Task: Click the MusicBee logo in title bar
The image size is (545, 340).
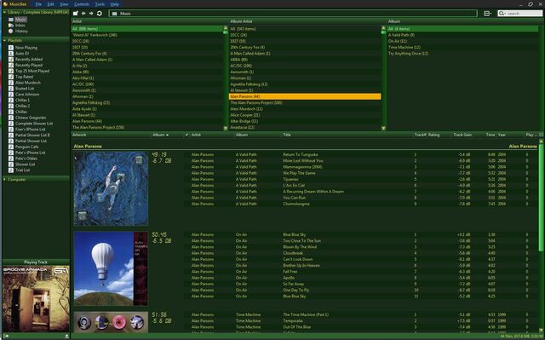Action: [x=5, y=3]
